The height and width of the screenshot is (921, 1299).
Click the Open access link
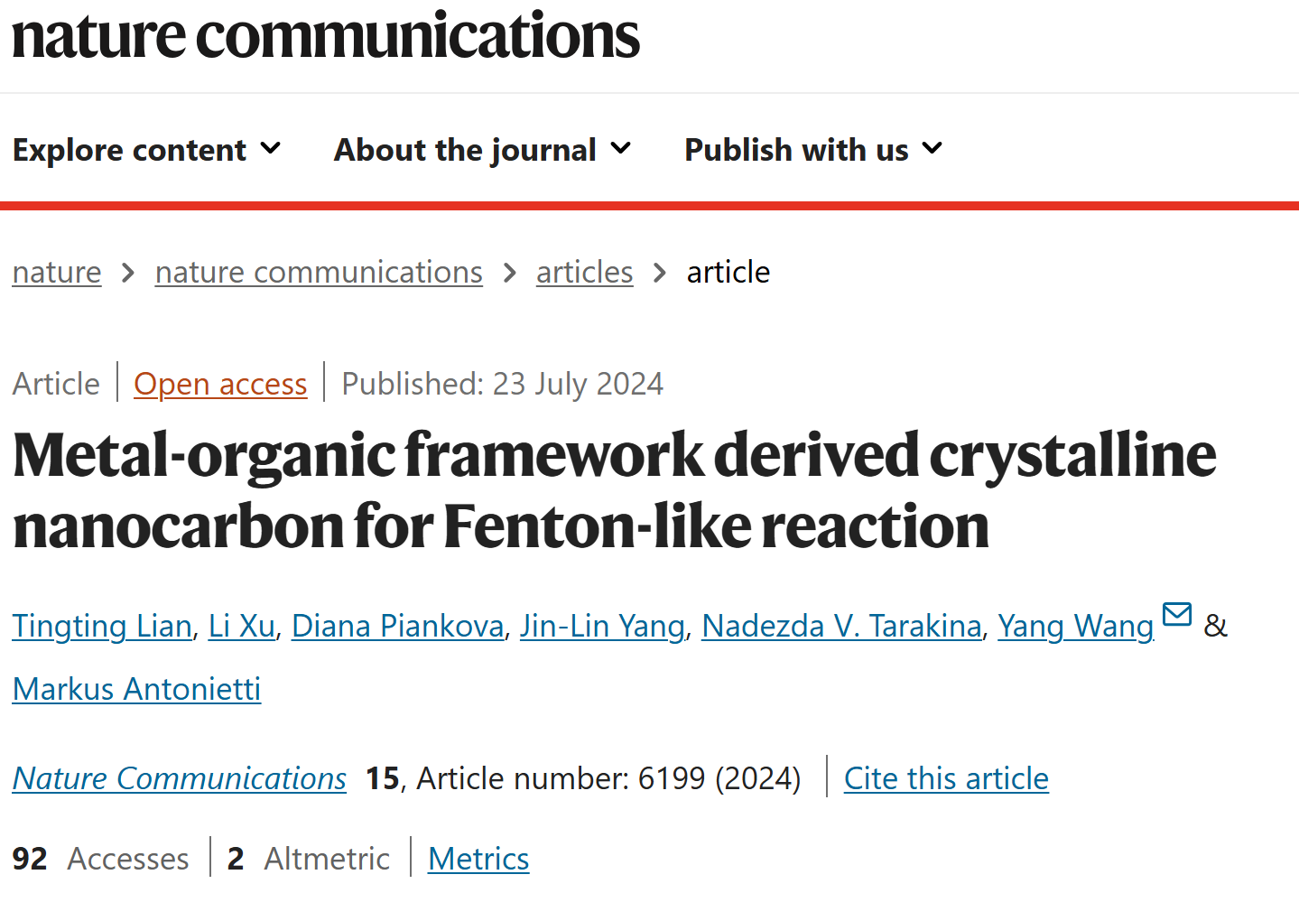click(x=220, y=384)
